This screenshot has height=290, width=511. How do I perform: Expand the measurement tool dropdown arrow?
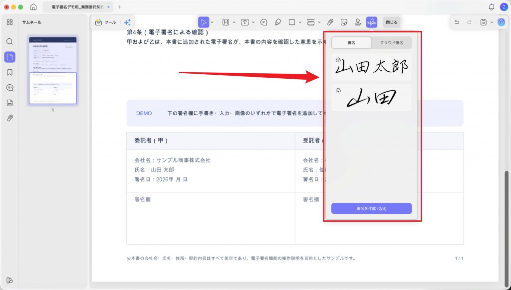[x=319, y=22]
